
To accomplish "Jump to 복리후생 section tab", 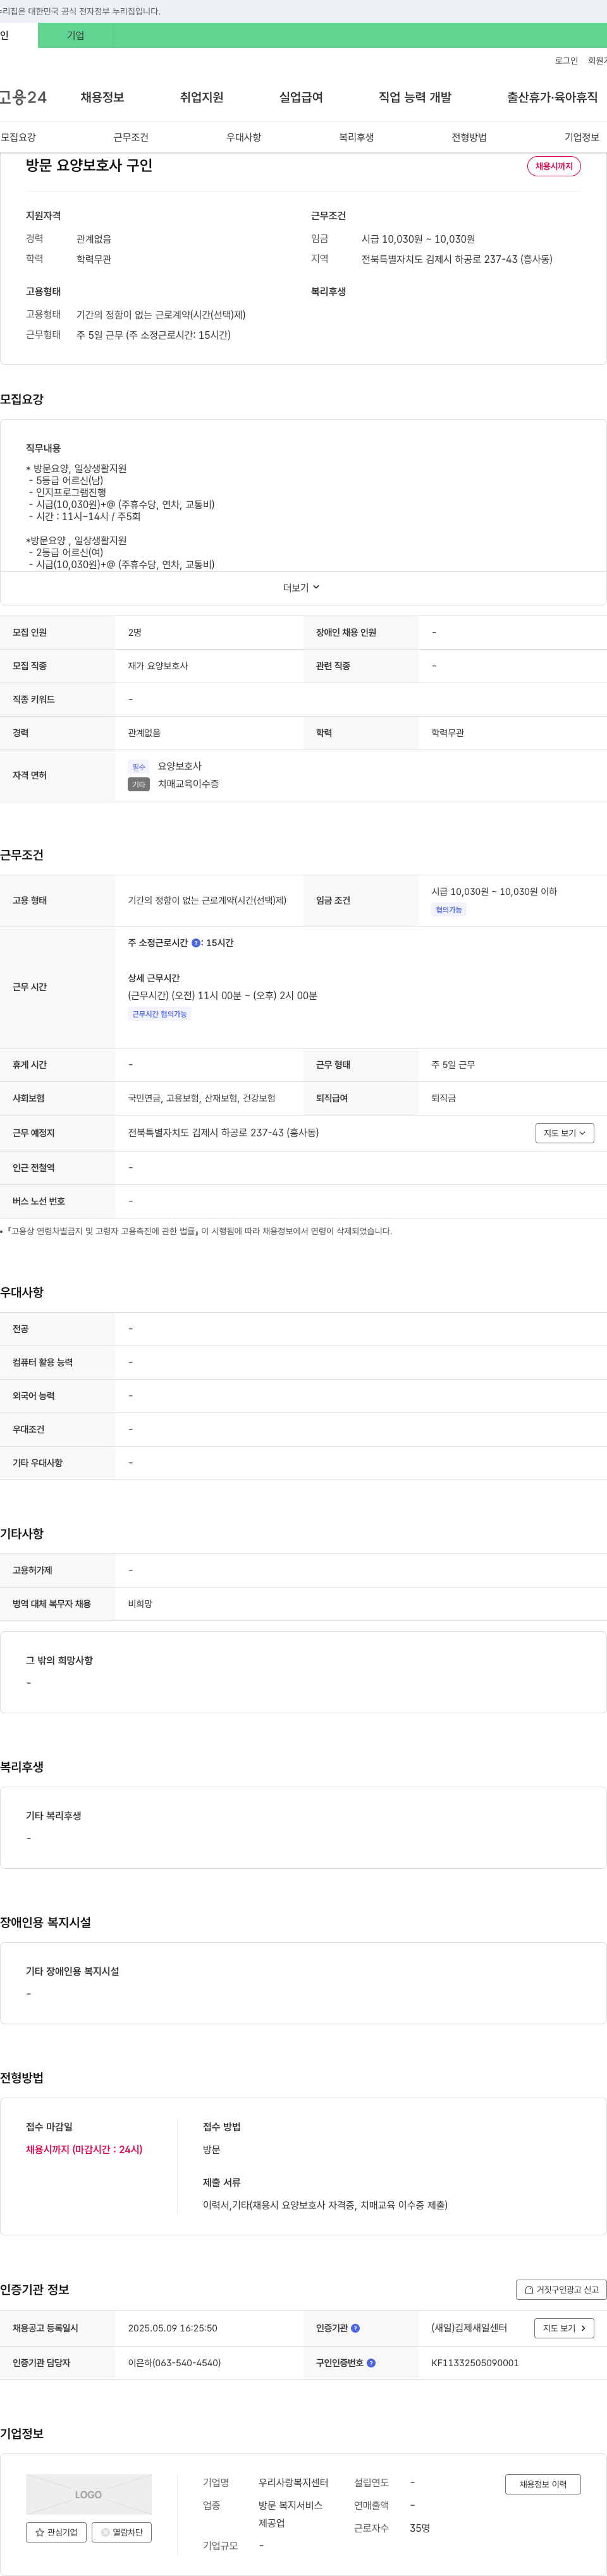I will pyautogui.click(x=356, y=137).
